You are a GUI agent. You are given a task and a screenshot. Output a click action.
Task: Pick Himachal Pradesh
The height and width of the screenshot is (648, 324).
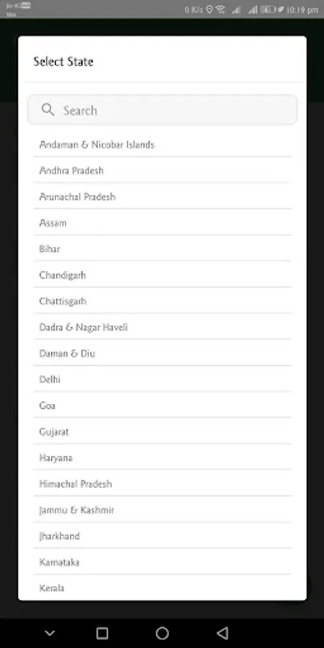click(163, 484)
